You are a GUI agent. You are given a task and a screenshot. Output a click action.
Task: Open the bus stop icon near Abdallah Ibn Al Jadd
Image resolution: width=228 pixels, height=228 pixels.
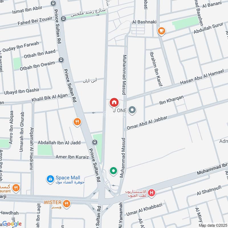(x=95, y=142)
